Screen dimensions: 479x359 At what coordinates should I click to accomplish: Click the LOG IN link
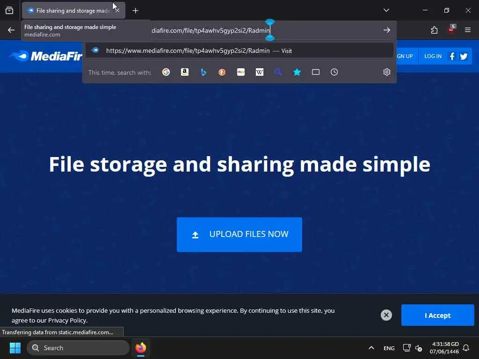[433, 56]
